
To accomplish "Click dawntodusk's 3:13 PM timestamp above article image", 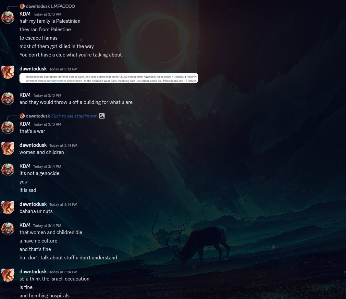I will pos(63,69).
